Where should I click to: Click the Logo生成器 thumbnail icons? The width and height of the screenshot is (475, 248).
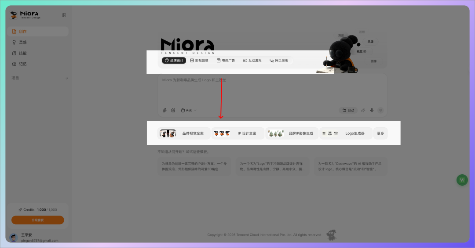330,133
